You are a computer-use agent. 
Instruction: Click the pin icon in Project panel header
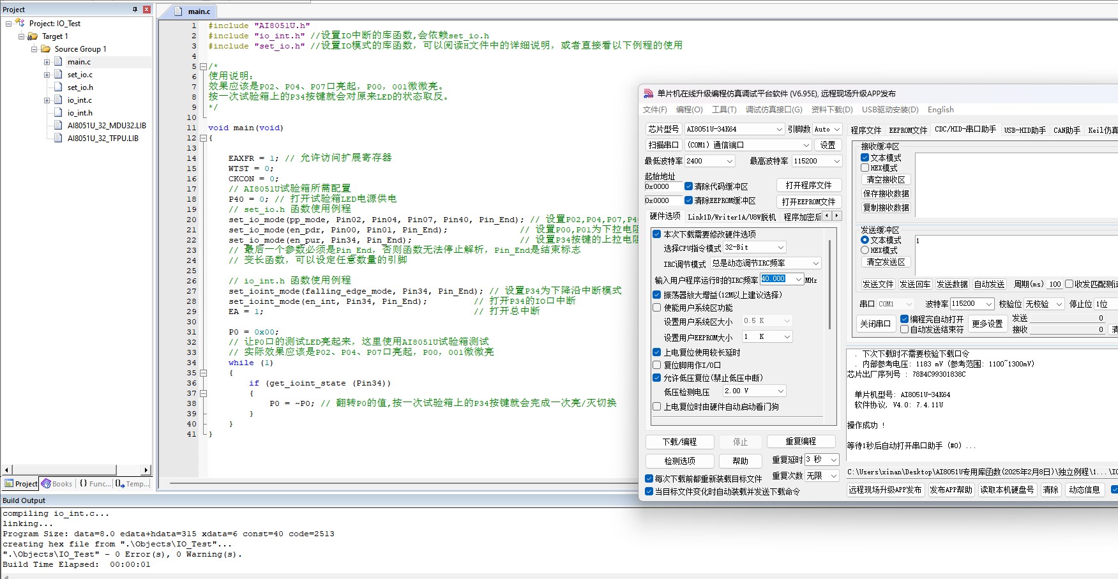pos(135,9)
